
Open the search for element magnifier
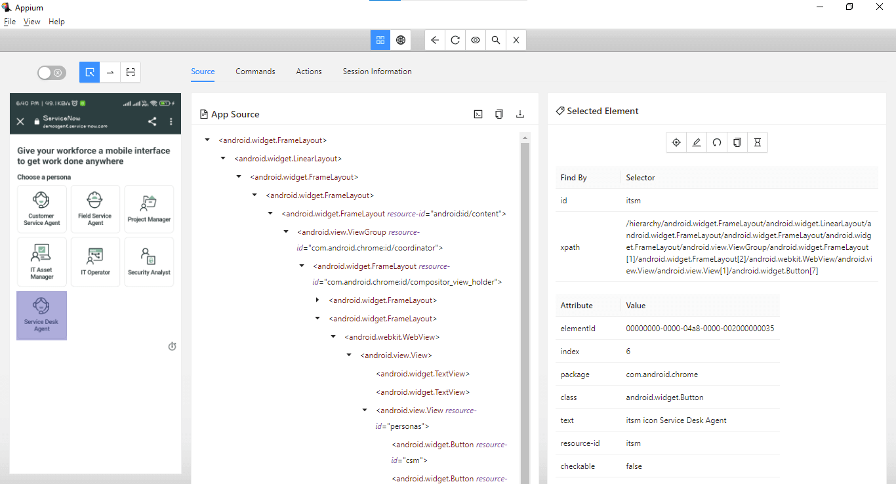(x=496, y=40)
